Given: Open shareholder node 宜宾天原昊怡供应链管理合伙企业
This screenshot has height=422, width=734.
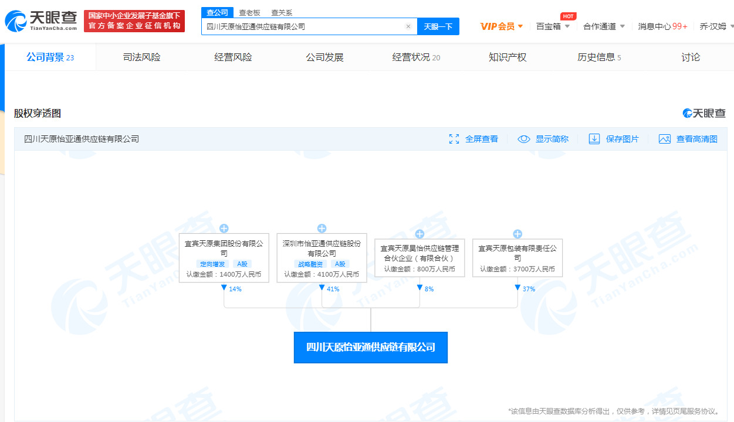Looking at the screenshot, I should (x=420, y=258).
